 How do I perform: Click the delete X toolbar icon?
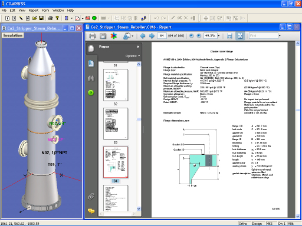pos(186,18)
